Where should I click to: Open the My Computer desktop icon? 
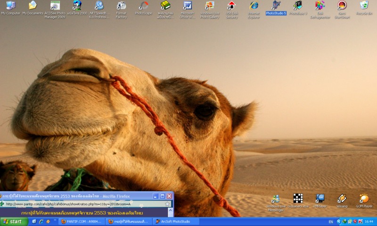pos(10,8)
